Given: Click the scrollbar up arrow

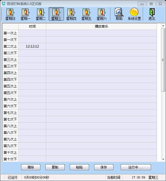Looking at the screenshot, I should [x=163, y=26].
